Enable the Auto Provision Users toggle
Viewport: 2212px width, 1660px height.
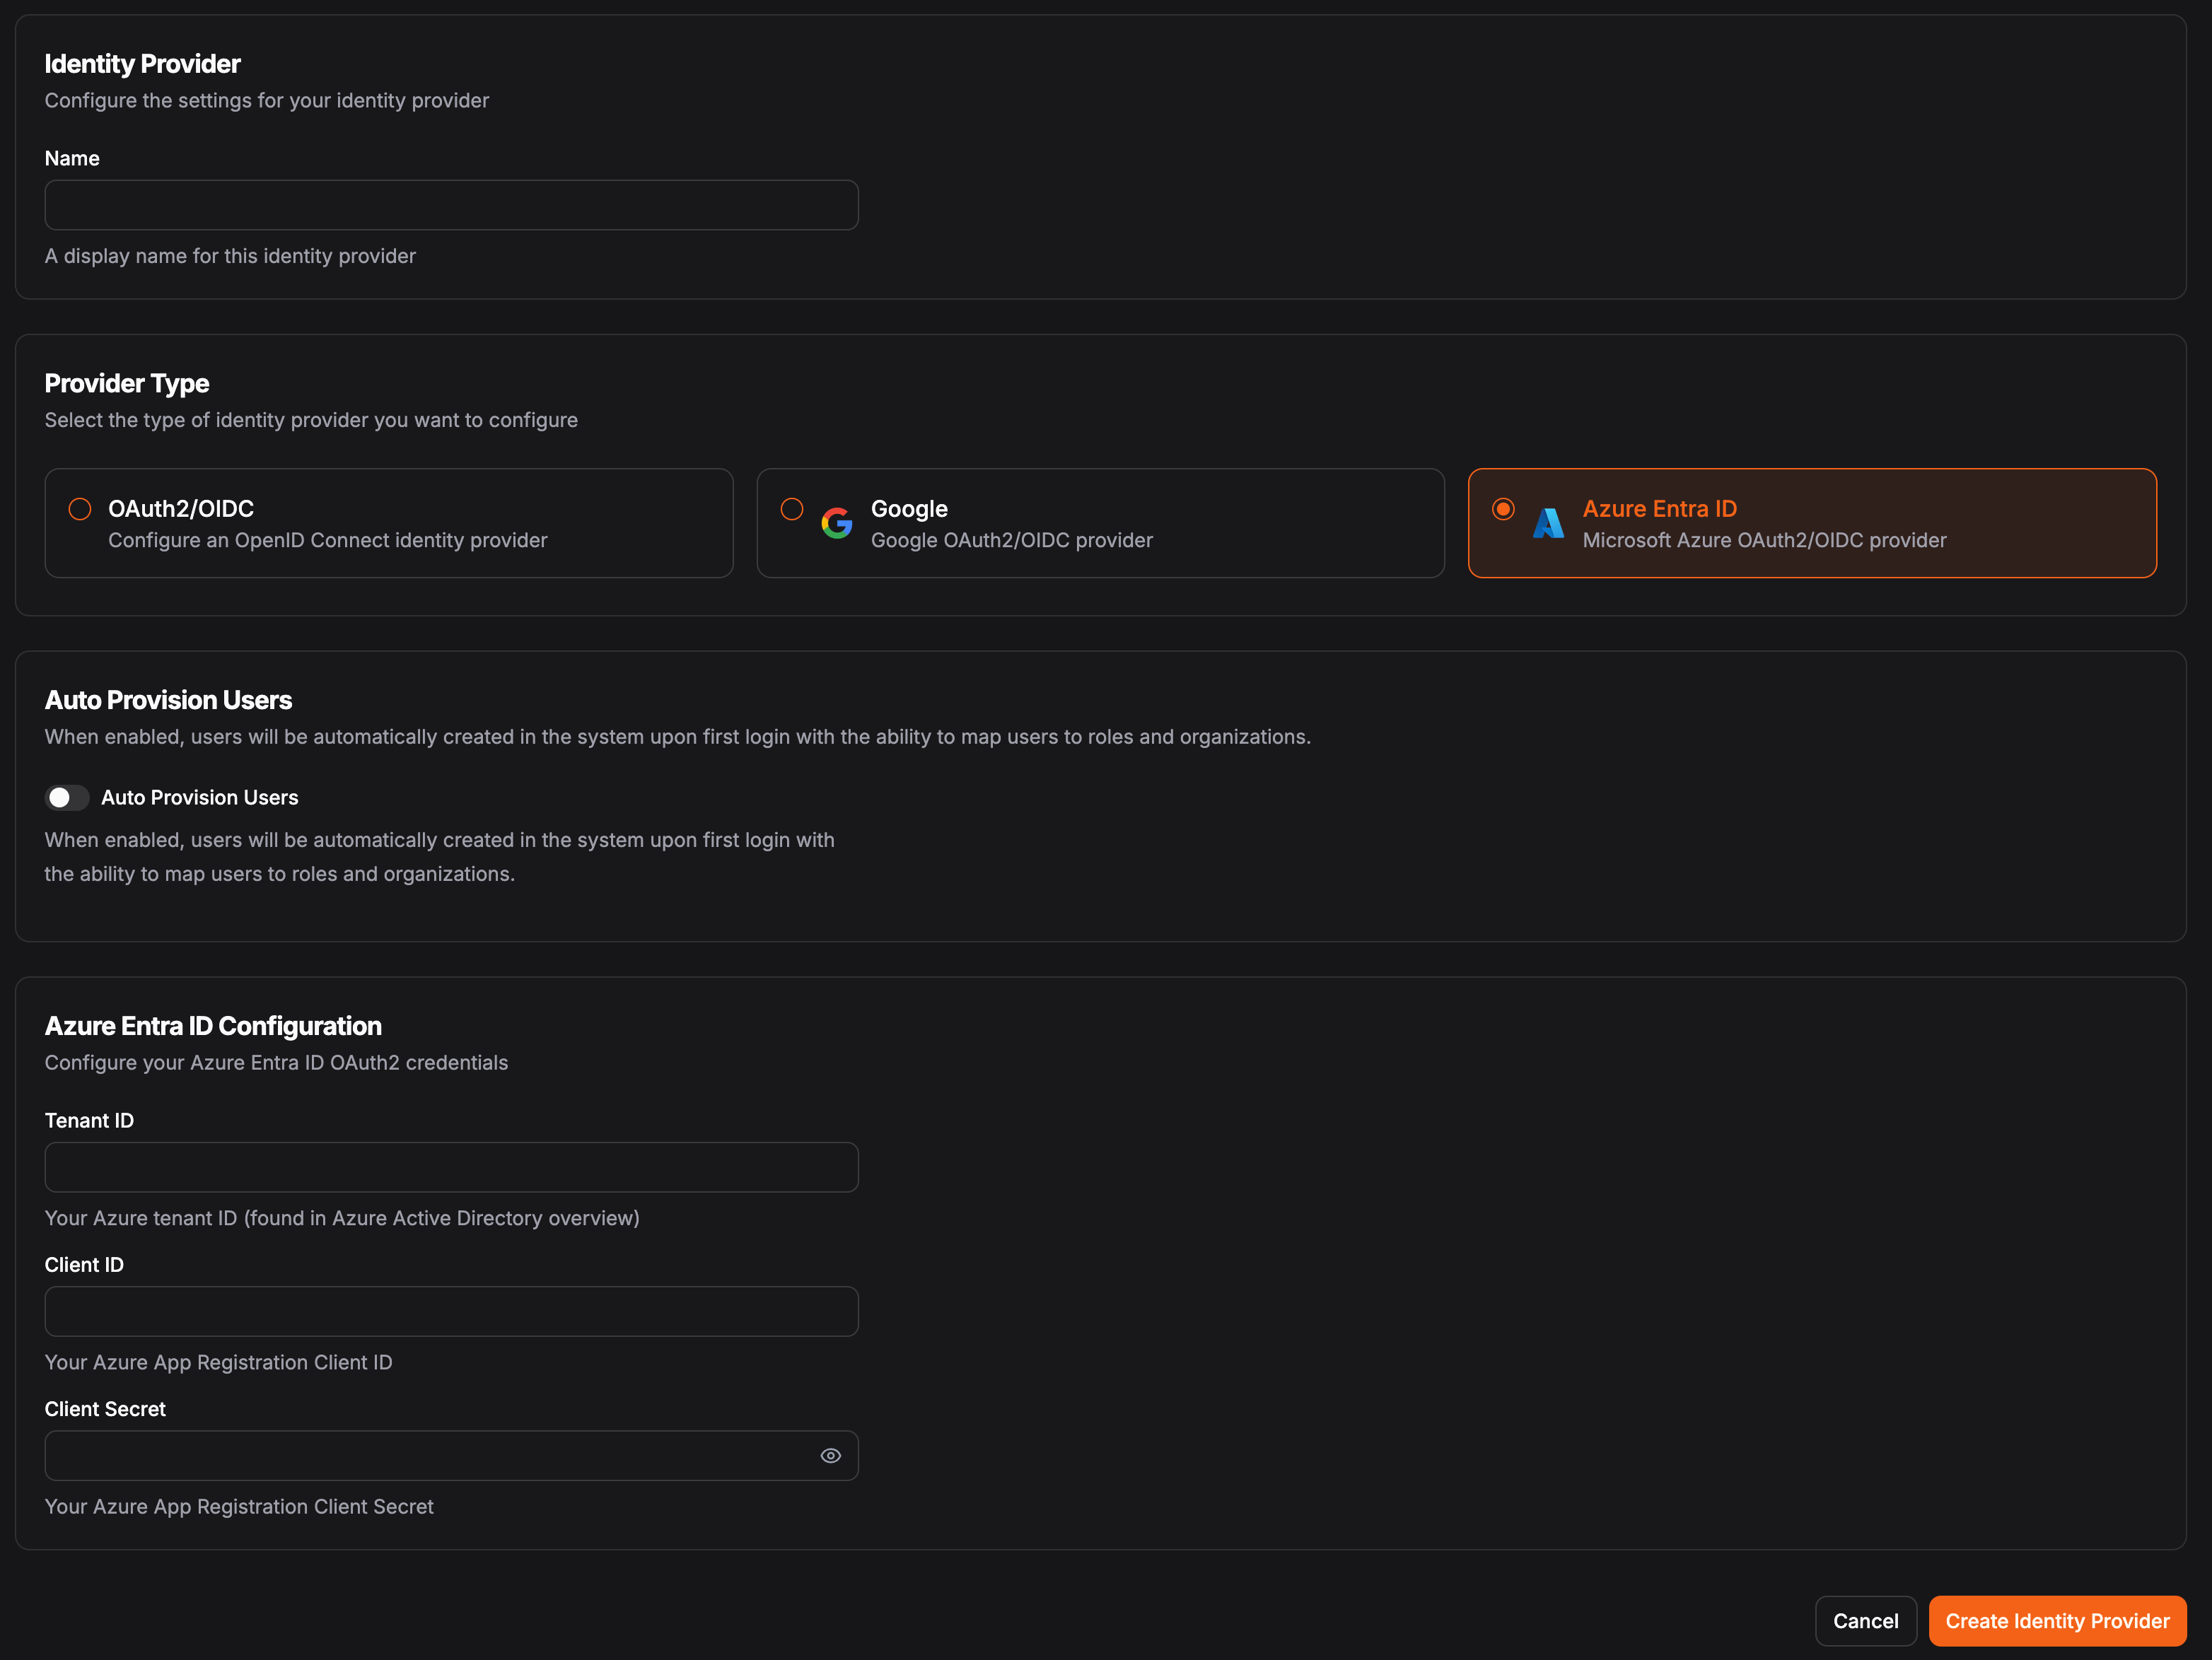point(67,797)
